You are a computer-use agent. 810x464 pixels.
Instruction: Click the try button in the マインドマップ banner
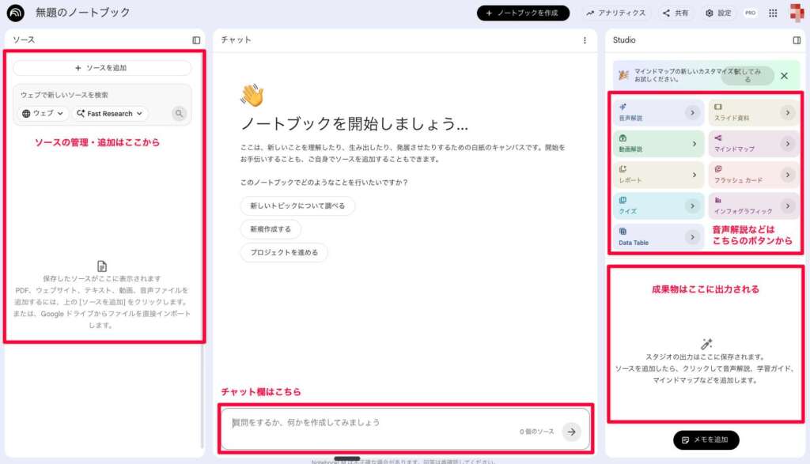click(x=747, y=75)
